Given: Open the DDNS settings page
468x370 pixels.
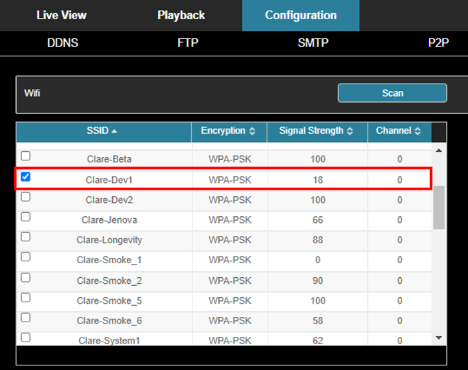Looking at the screenshot, I should (62, 43).
